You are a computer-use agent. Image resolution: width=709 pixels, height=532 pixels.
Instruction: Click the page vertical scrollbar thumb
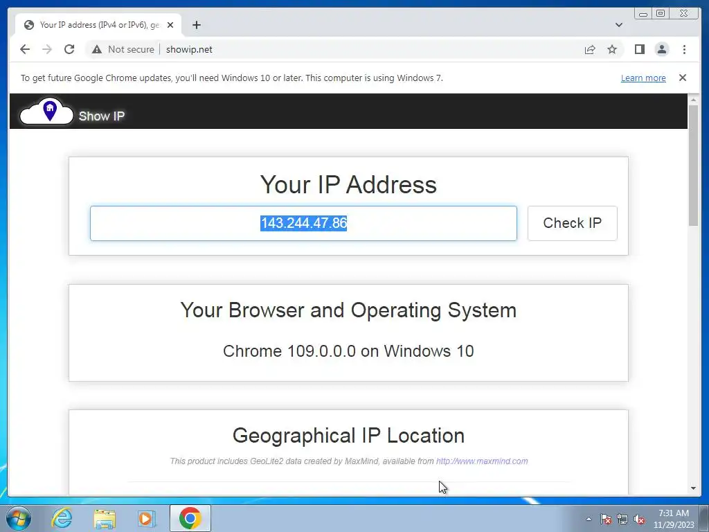coord(693,165)
